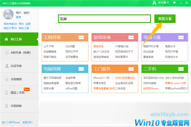Expand more options on 游戏环境 card
The height and width of the screenshot is (127, 191).
[131, 37]
